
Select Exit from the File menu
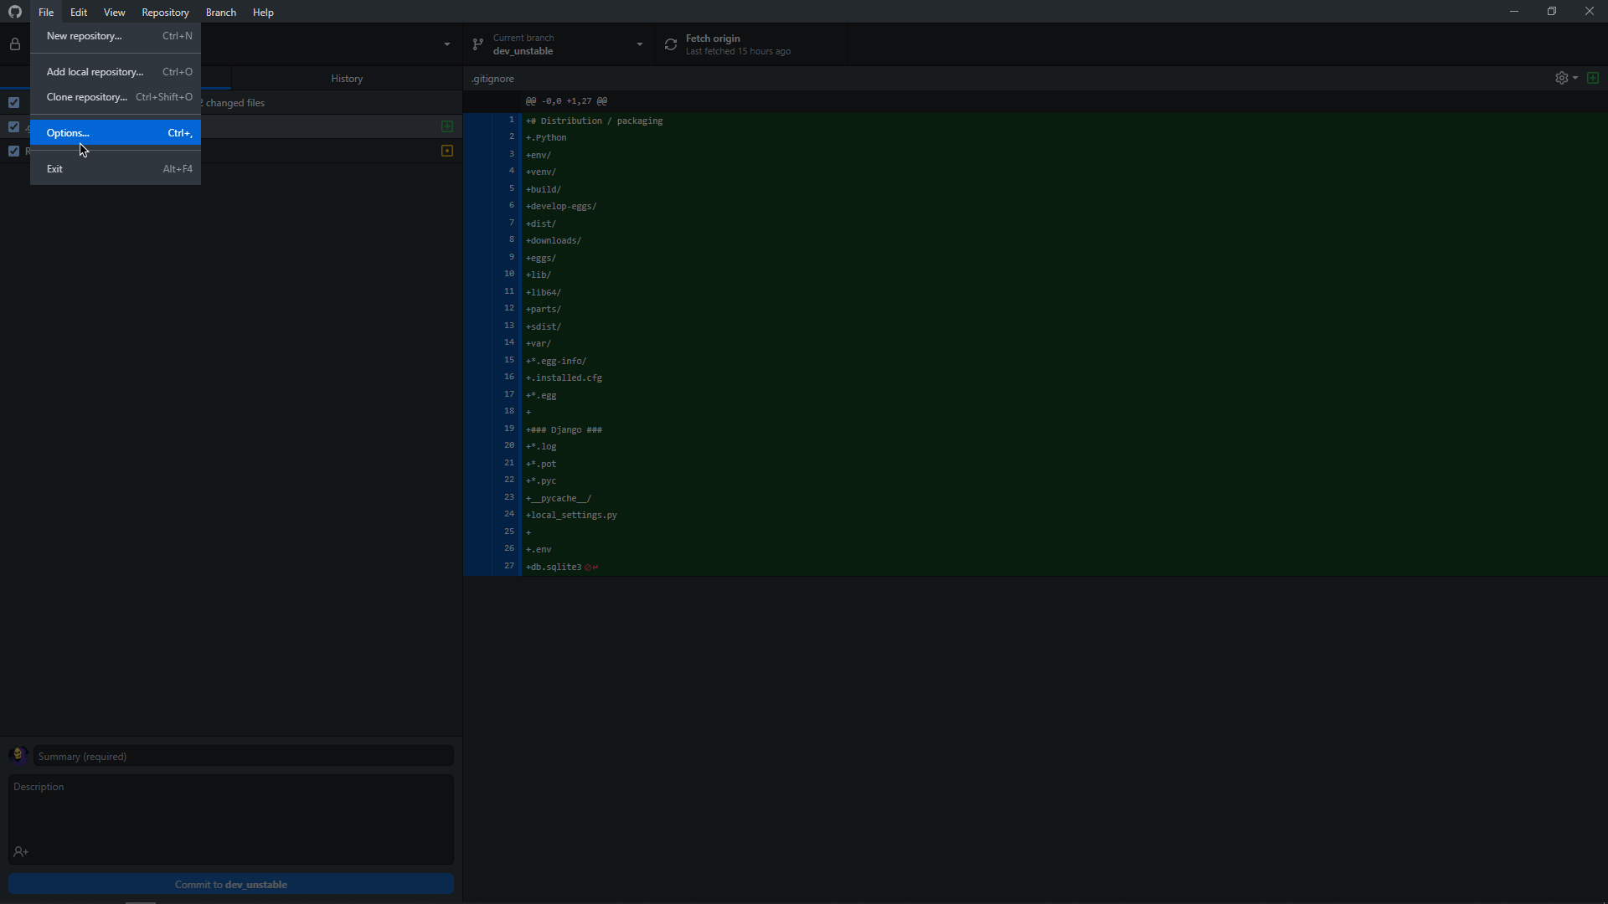(54, 167)
